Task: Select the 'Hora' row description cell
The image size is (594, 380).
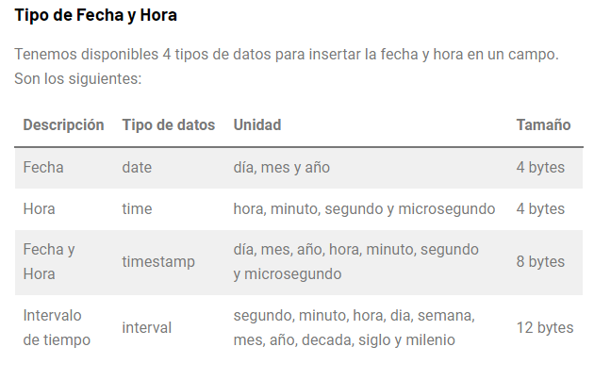Action: 39,209
